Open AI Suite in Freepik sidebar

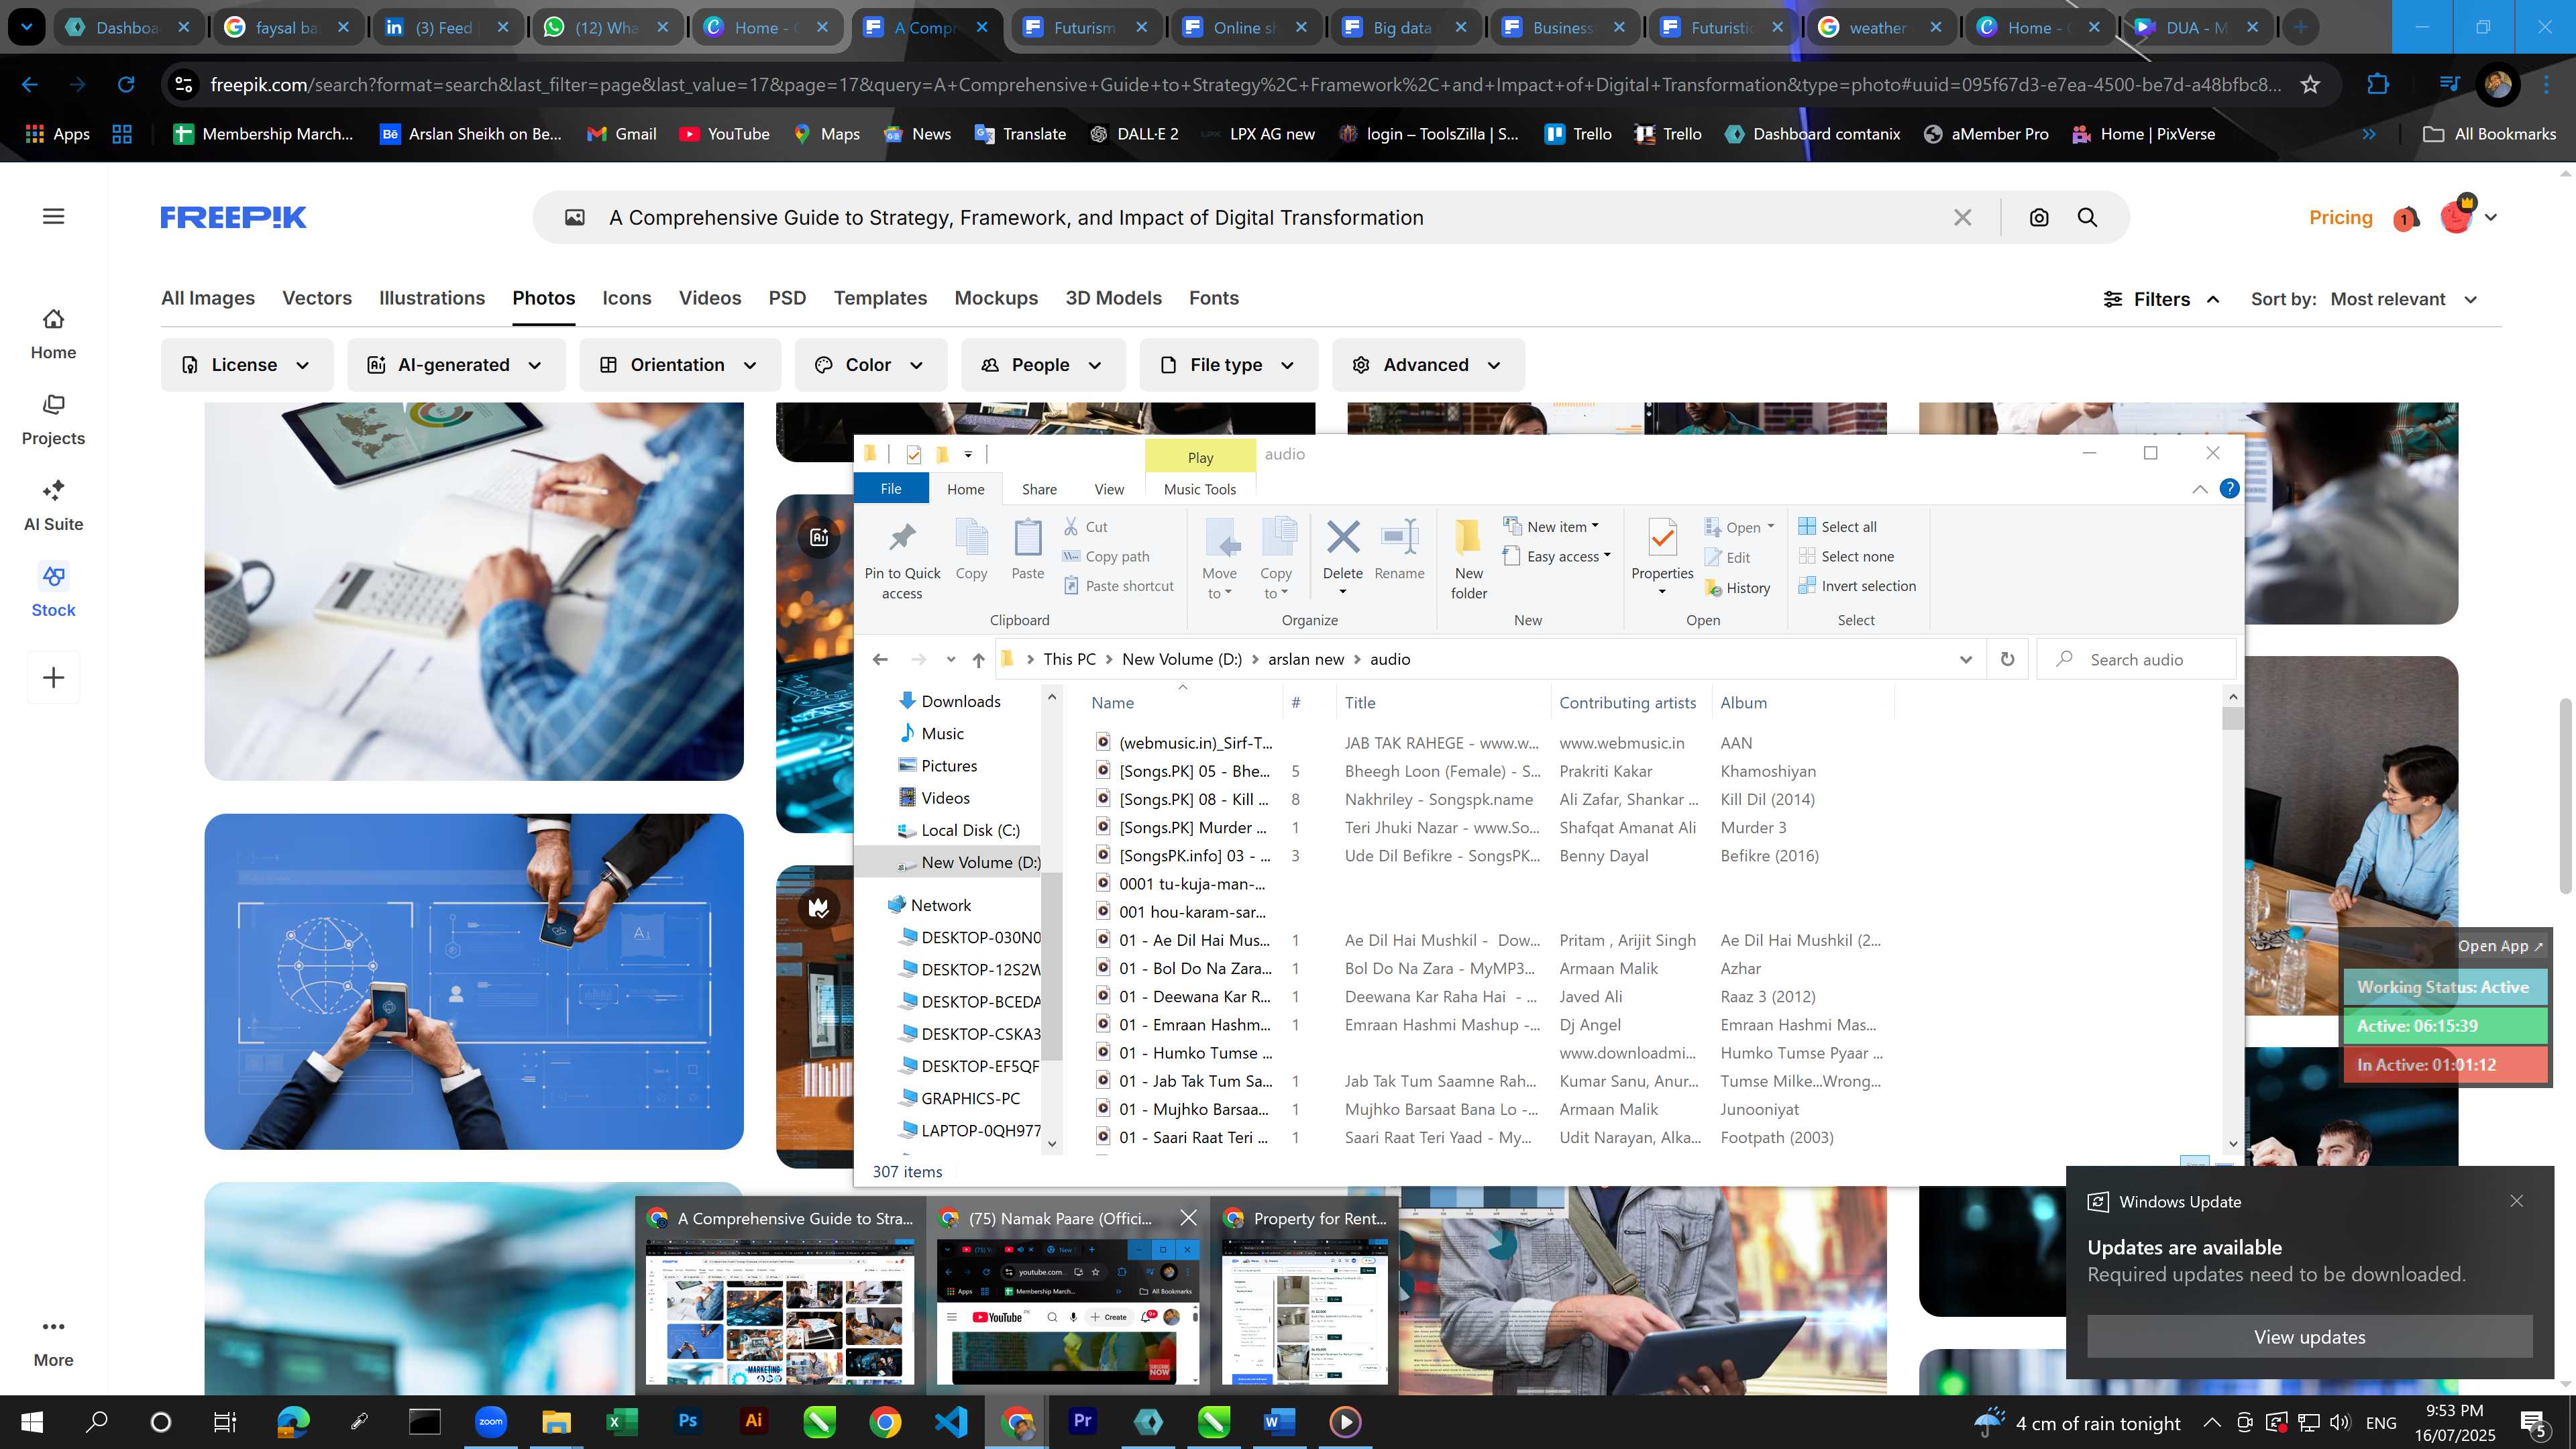coord(53,506)
